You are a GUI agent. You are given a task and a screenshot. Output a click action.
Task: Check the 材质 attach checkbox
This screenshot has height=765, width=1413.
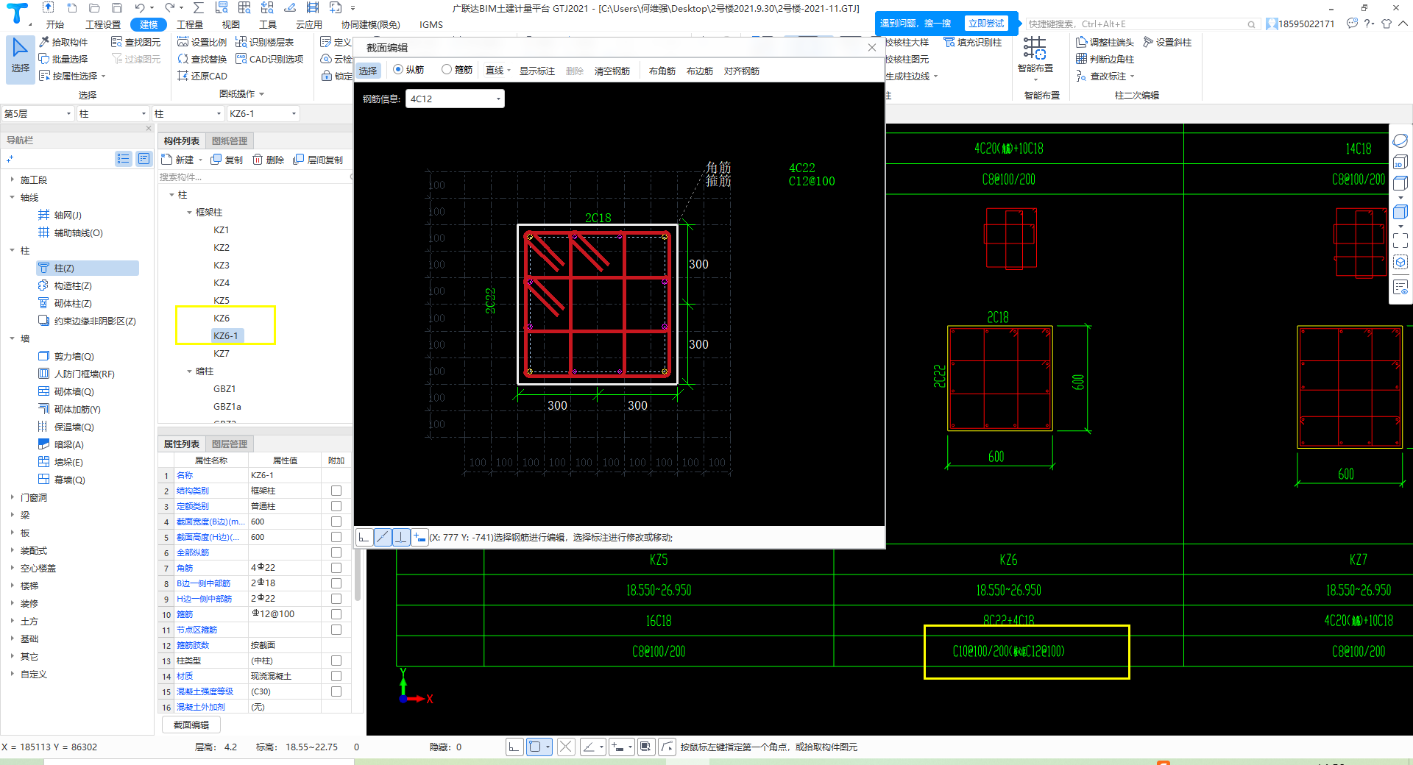[336, 676]
